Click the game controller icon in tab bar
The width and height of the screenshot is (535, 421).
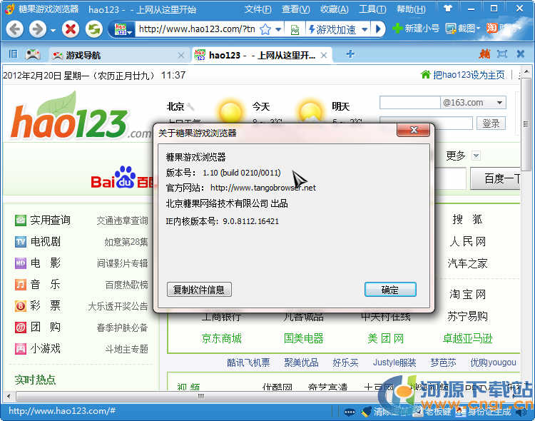(x=33, y=54)
